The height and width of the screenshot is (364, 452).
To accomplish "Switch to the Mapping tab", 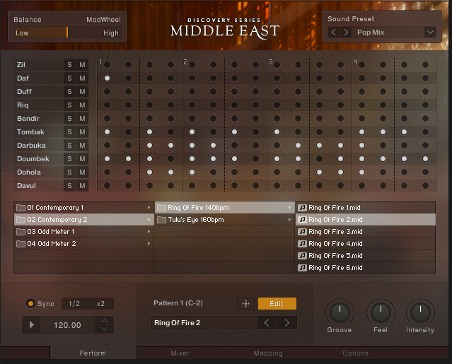I will point(268,353).
